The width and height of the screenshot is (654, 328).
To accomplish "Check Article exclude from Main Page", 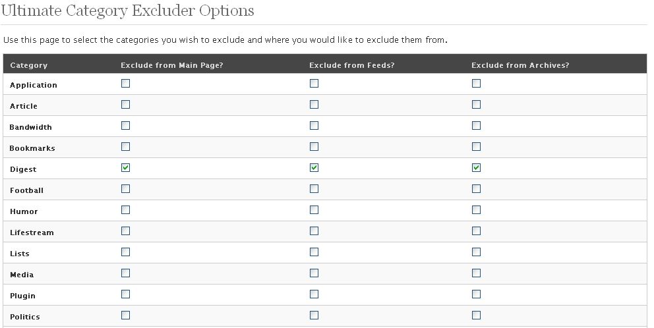I will [125, 105].
